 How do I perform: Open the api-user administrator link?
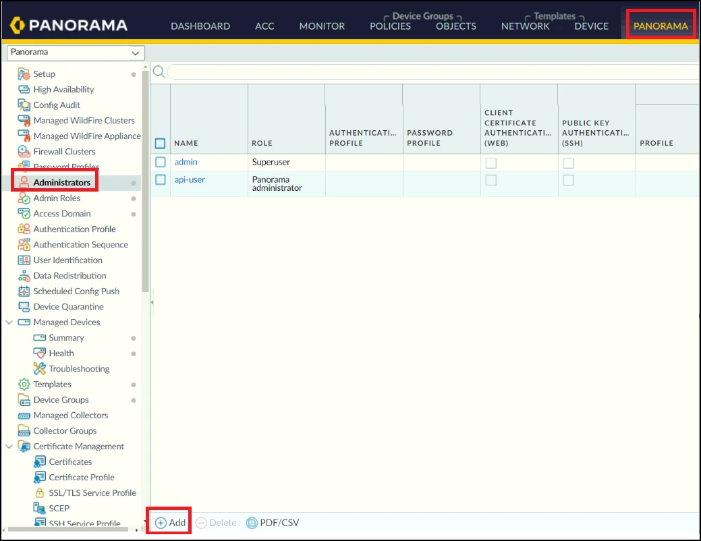190,180
